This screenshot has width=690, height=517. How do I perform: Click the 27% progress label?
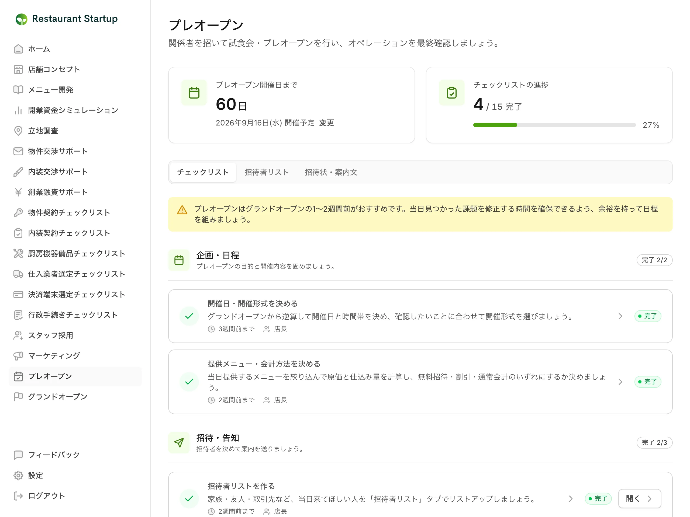click(651, 125)
